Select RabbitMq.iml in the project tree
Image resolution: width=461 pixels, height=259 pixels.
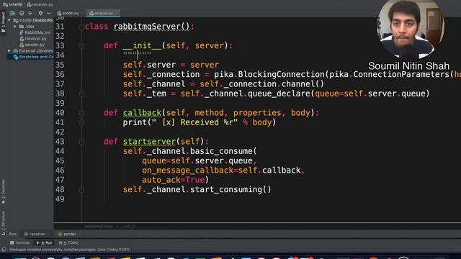(35, 32)
